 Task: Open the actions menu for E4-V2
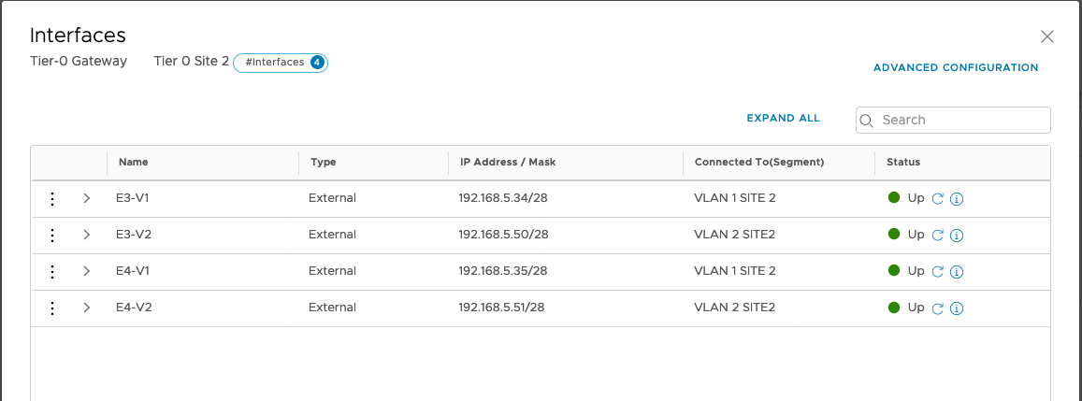point(52,308)
